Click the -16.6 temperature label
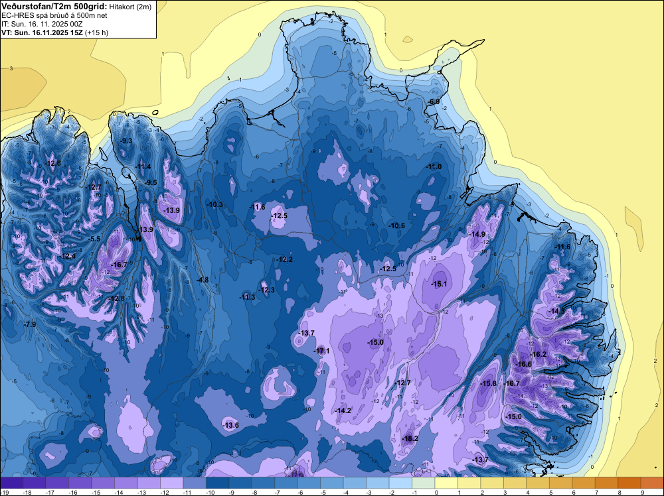Viewport: 664px width, 496px height. [x=523, y=364]
